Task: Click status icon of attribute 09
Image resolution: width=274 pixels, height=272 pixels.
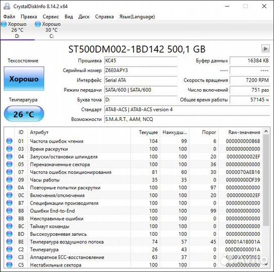Action: coord(10,179)
